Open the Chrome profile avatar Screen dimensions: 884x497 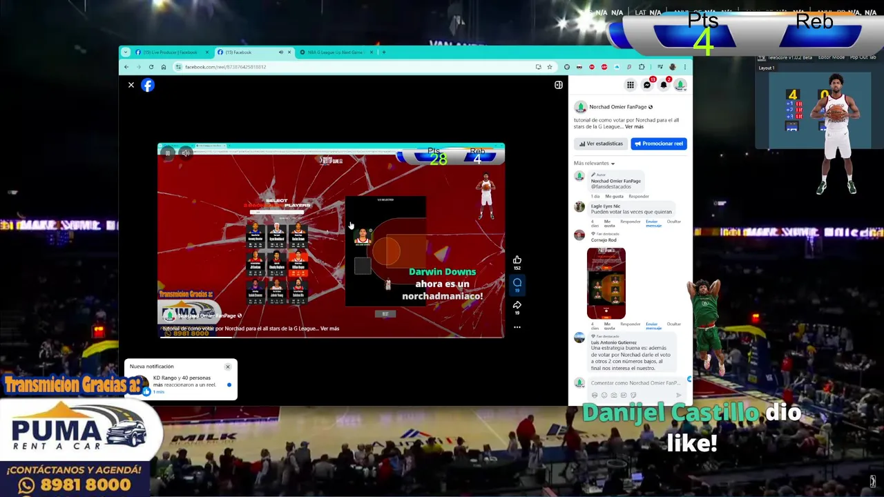pyautogui.click(x=673, y=67)
